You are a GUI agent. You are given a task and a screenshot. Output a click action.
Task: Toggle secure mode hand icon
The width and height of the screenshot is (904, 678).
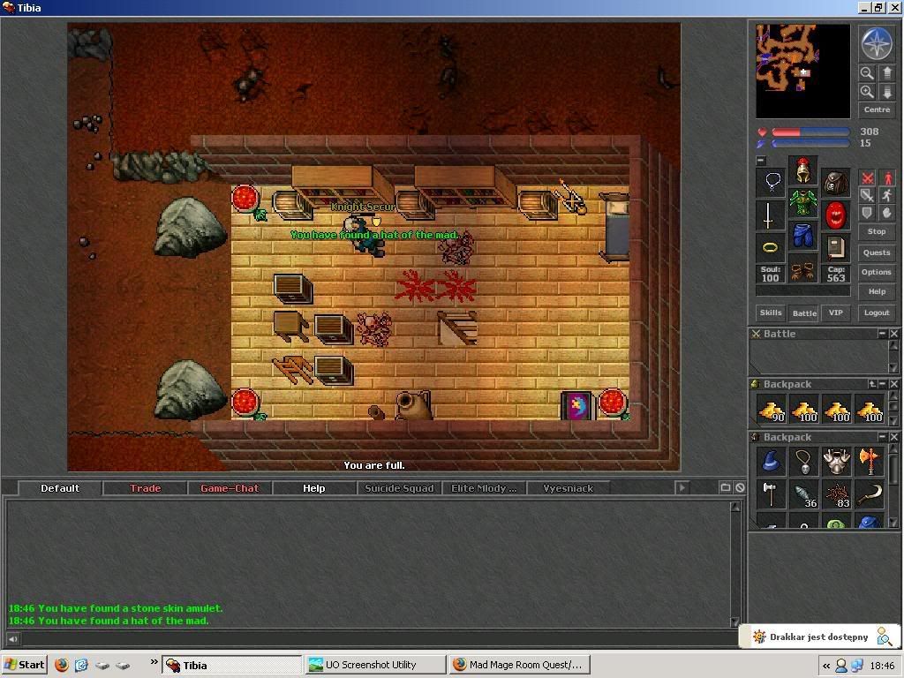pyautogui.click(x=886, y=213)
